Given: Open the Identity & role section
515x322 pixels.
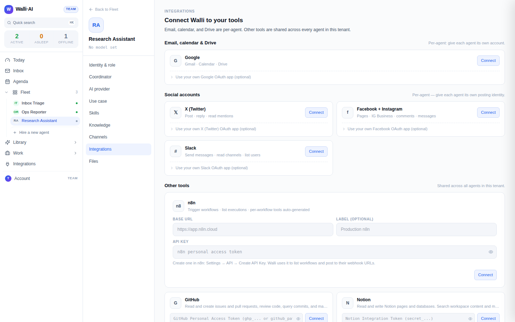Looking at the screenshot, I should pos(118,65).
